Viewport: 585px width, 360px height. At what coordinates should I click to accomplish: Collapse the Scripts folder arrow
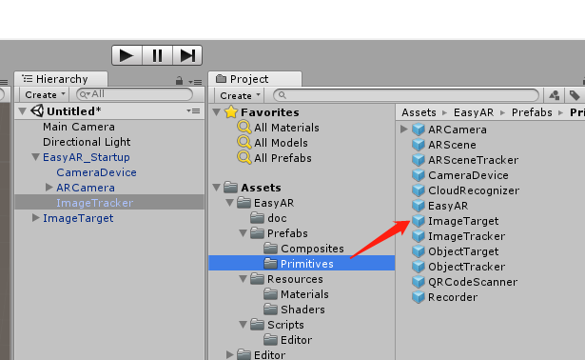(244, 325)
